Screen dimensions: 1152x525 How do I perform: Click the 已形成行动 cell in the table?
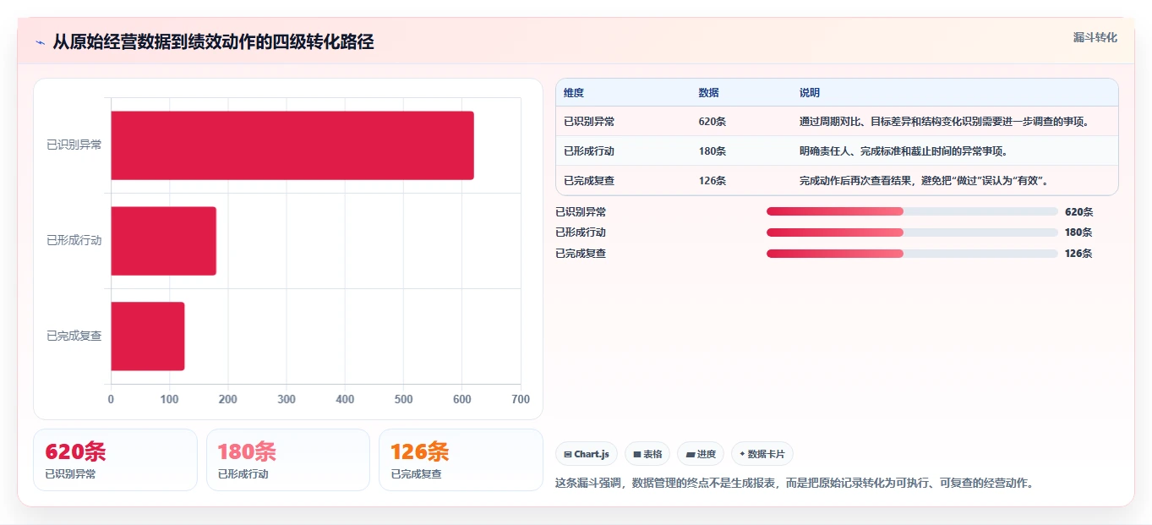589,151
